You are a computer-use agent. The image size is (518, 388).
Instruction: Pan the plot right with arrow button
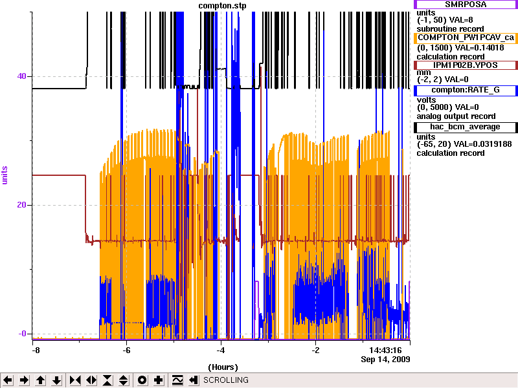tap(24, 380)
